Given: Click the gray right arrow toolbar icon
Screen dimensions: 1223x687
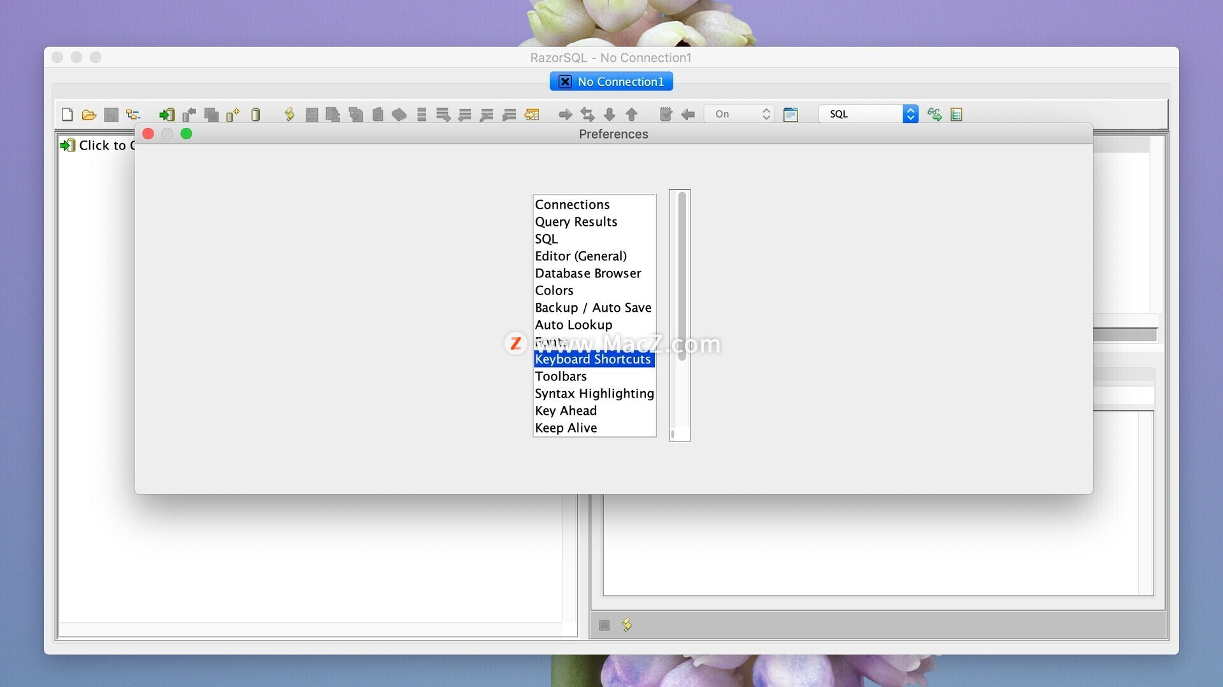Looking at the screenshot, I should click(565, 114).
